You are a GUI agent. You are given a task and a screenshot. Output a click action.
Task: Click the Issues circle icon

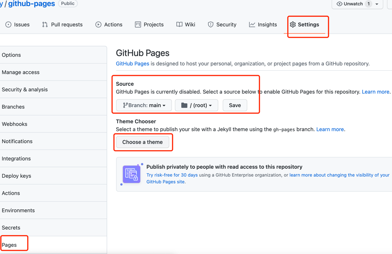click(x=8, y=24)
